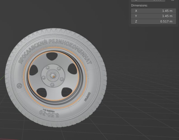
Task: Edit the Dimensions Z field showing 0.517 m
Action: [154, 22]
